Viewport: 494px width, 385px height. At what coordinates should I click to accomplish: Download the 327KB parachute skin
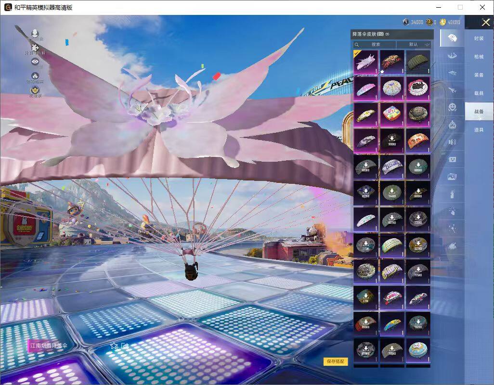point(418,245)
